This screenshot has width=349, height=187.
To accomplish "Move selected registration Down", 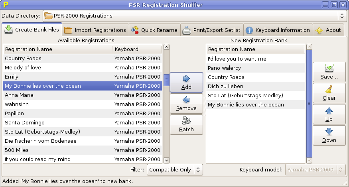I will tap(329, 135).
